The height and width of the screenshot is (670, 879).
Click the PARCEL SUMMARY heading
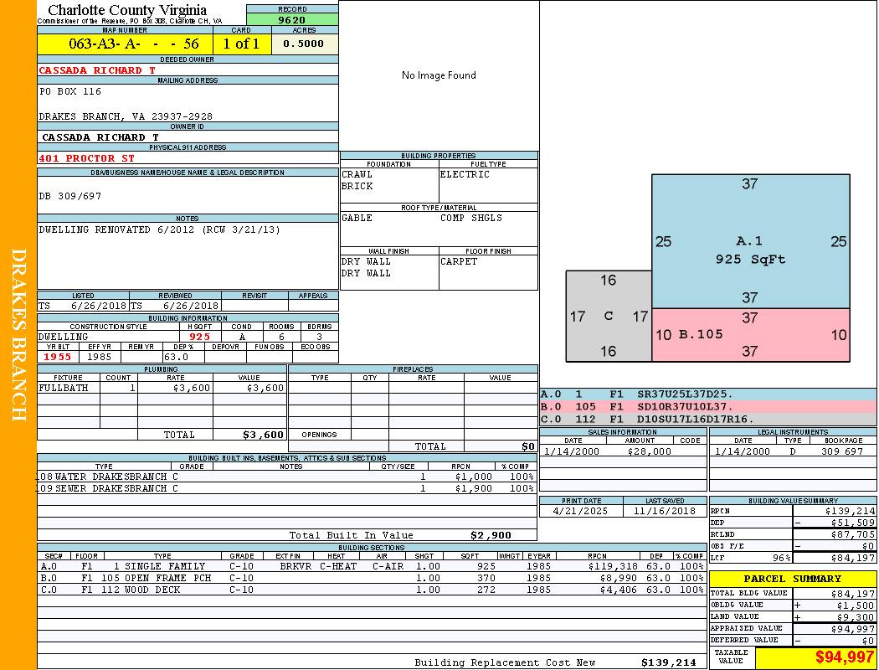click(793, 580)
